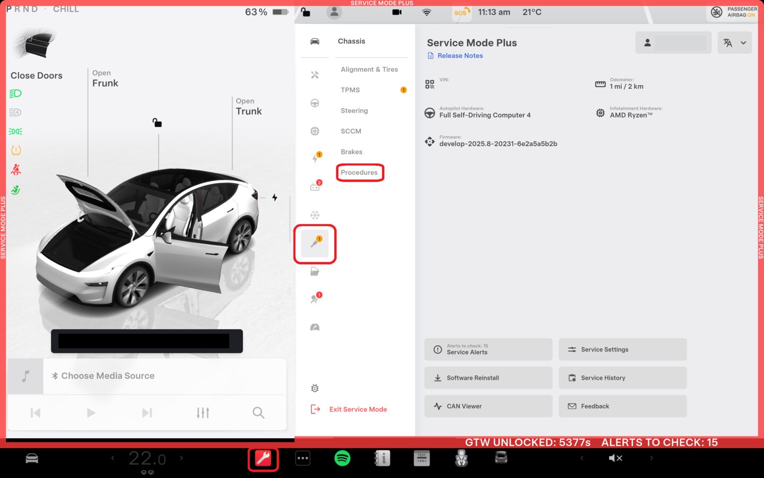Click the red wrench Service Mode icon
Screen dimensions: 764x478
point(263,458)
